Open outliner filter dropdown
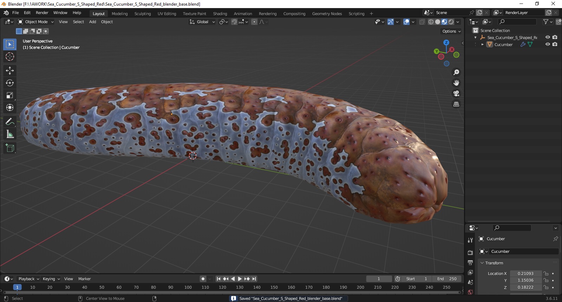The image size is (562, 302). pos(547,22)
